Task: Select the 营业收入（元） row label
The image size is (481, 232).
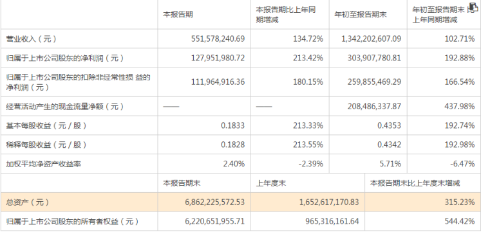Action: click(x=32, y=39)
